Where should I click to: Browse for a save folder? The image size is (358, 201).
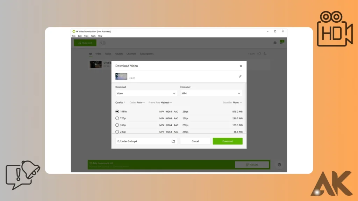click(173, 141)
